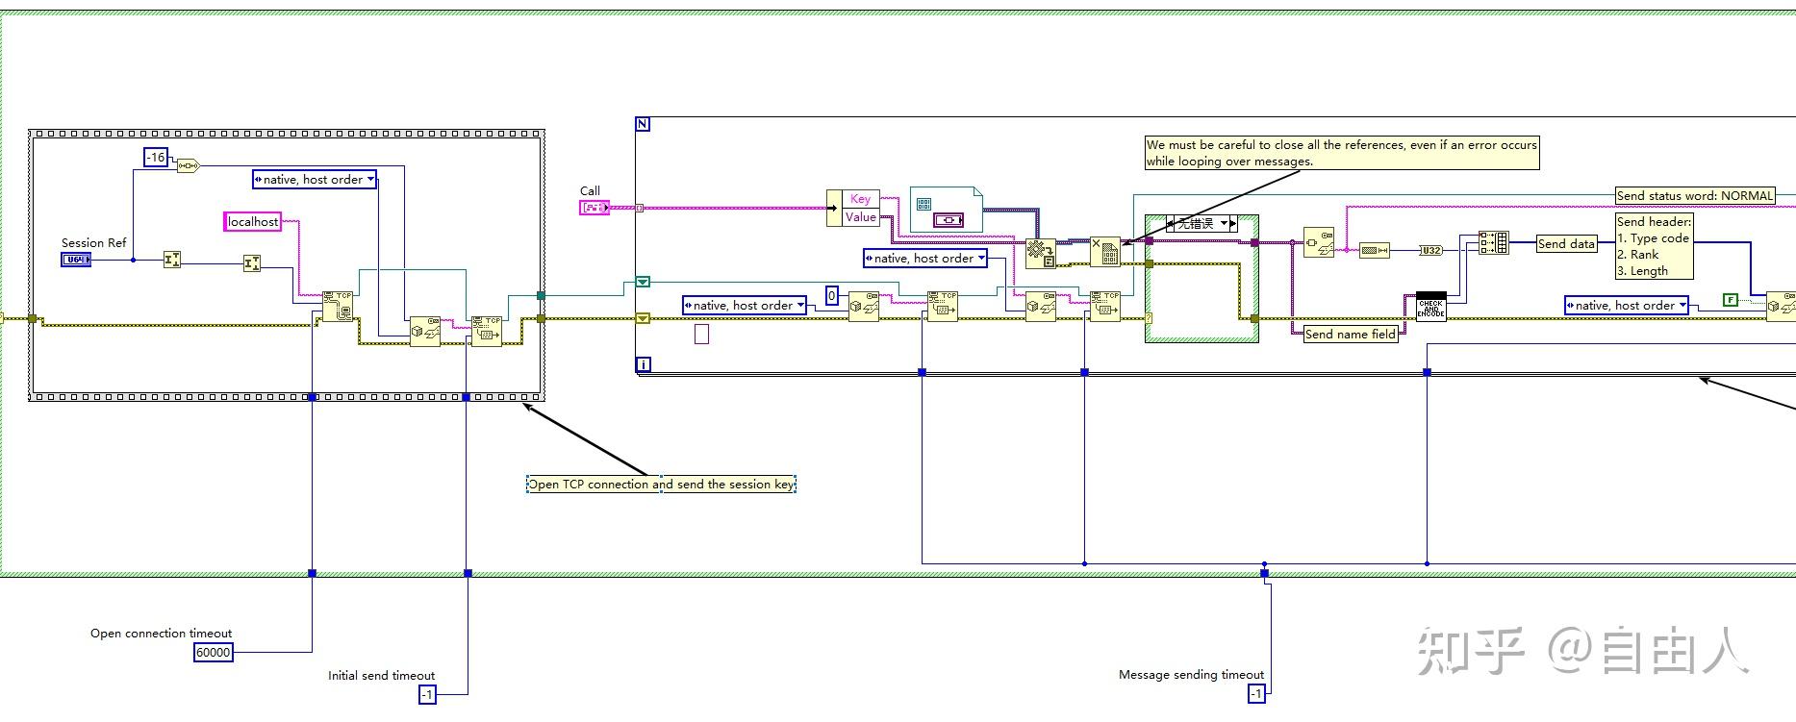Image resolution: width=1796 pixels, height=722 pixels.
Task: Select the split-number node nearest Session Ref terminal
Action: 172,260
